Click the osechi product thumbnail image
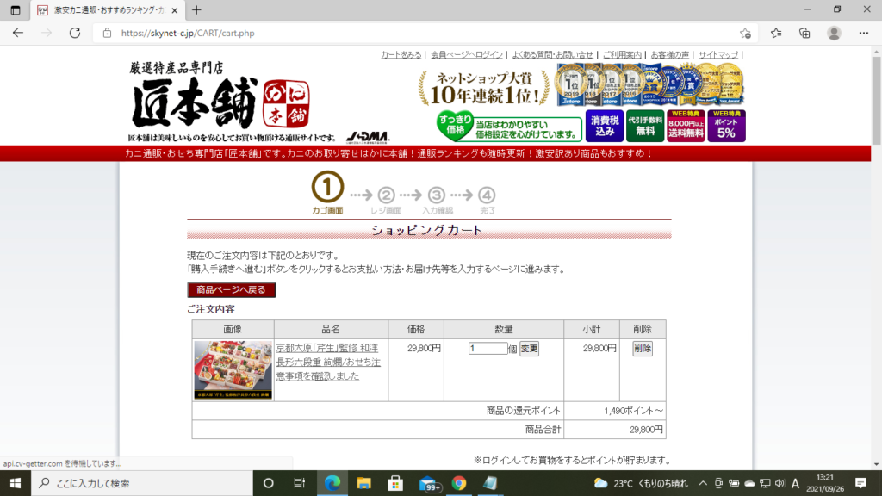This screenshot has width=882, height=496. (233, 369)
